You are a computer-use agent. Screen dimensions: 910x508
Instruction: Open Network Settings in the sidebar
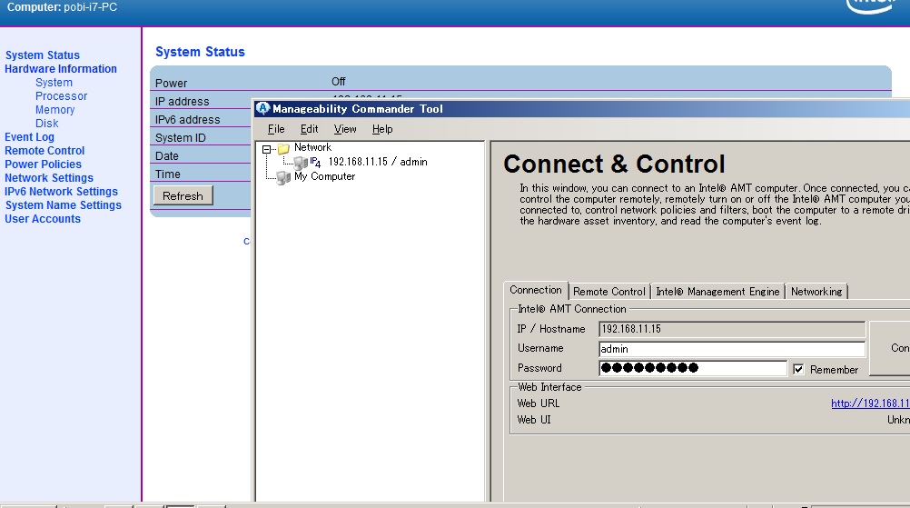point(49,177)
